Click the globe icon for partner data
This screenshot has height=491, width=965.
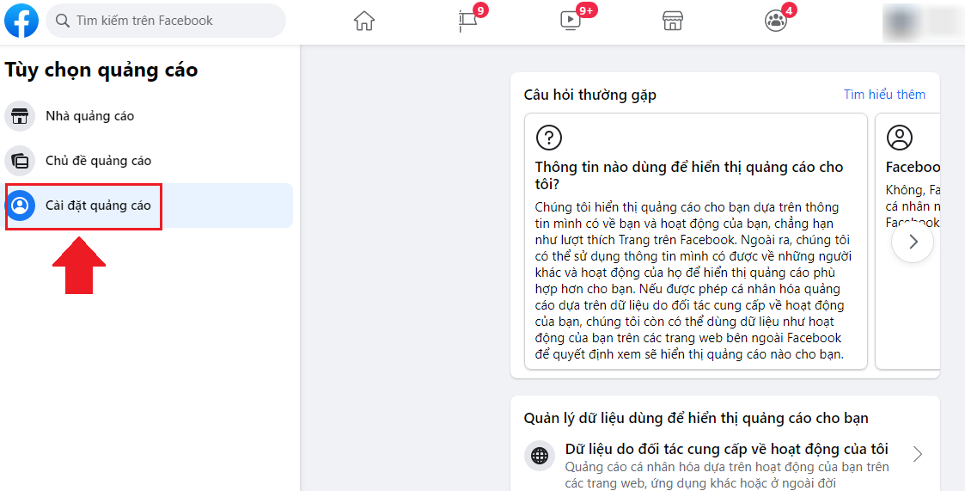coord(539,456)
